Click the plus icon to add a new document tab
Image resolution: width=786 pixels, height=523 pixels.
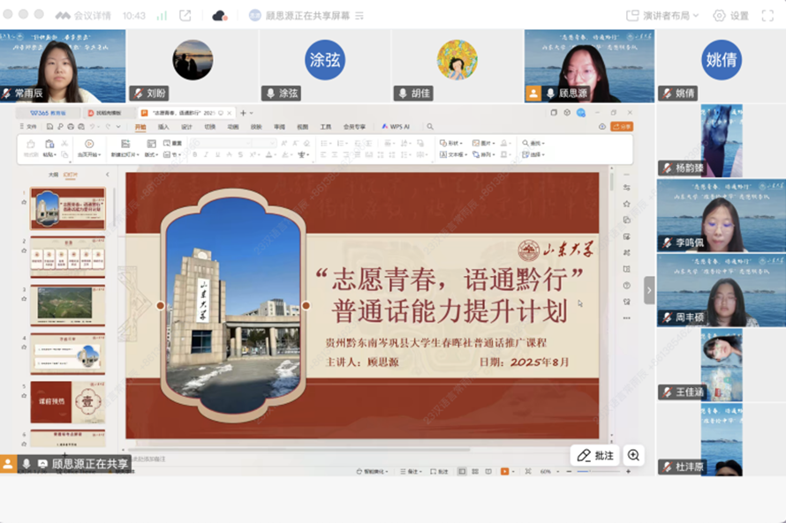[x=243, y=113]
